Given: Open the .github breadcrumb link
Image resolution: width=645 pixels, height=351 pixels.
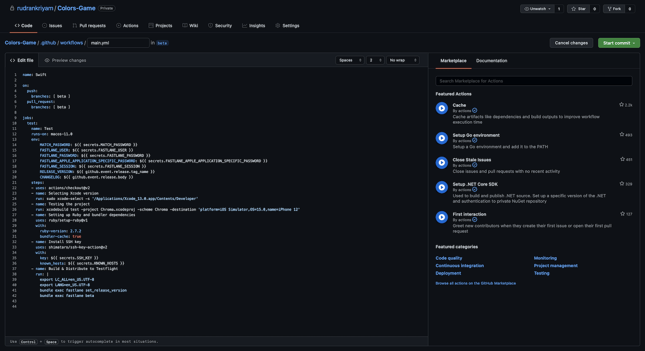Looking at the screenshot, I should [x=48, y=43].
